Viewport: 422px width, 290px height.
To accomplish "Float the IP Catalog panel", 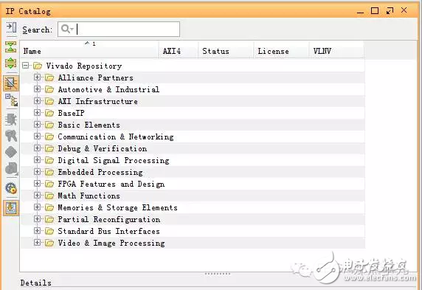I will pos(390,11).
